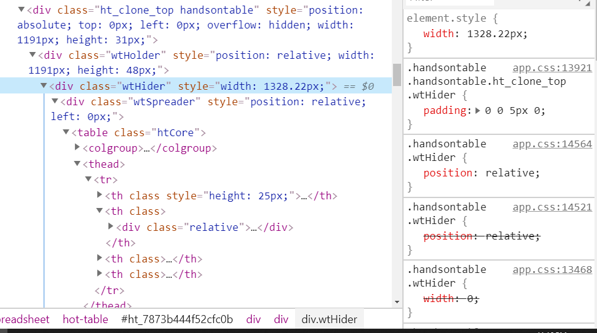Expand the div class relative node
Image resolution: width=597 pixels, height=333 pixels.
tap(111, 227)
